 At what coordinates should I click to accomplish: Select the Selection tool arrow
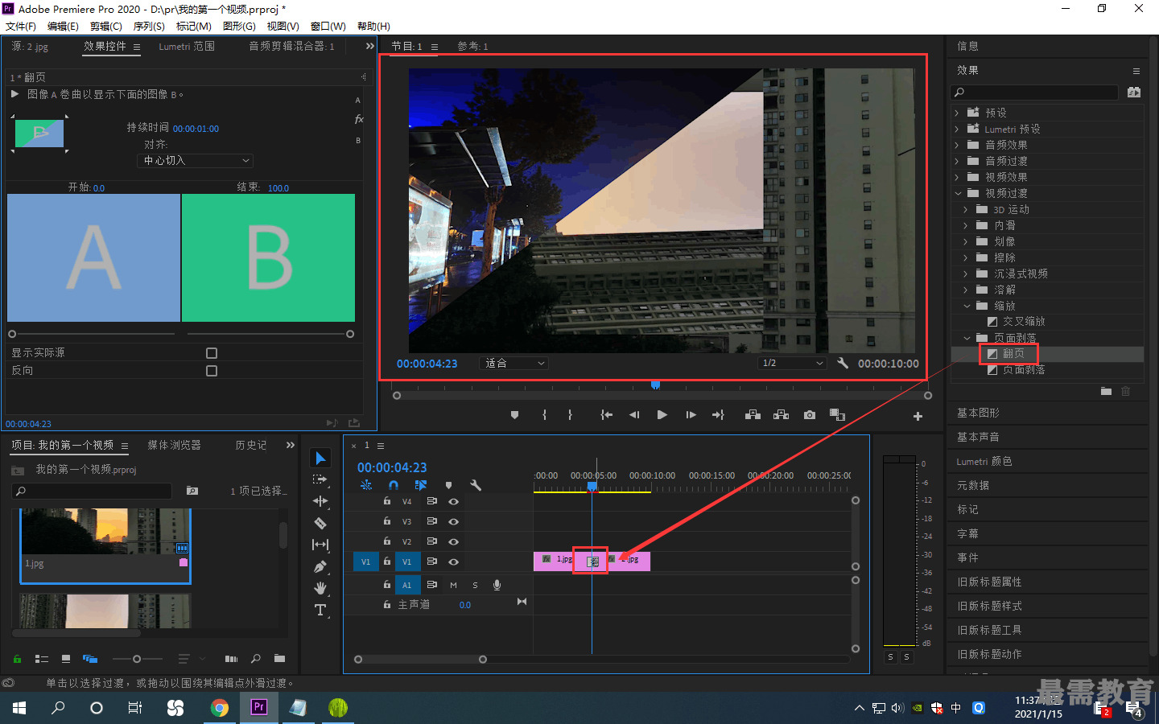pos(320,458)
